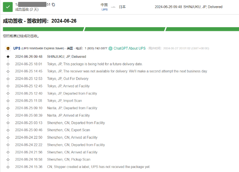Copy the tracking number with the copy icon
239x172 pixels.
[53, 5]
